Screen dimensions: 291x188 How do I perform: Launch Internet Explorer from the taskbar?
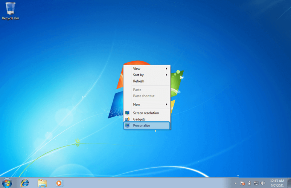tap(25, 183)
